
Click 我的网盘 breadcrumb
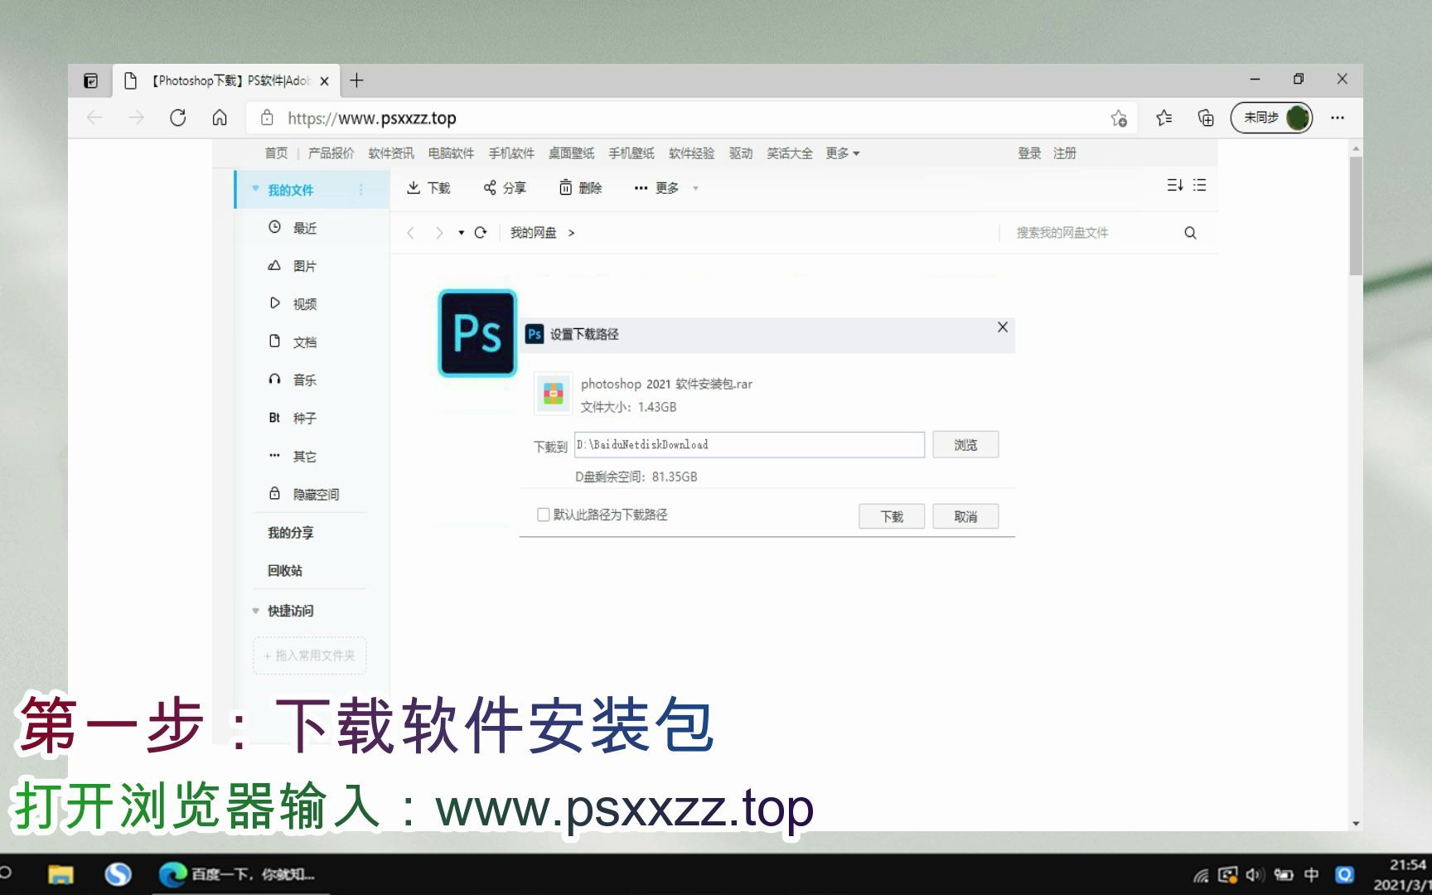pos(533,233)
